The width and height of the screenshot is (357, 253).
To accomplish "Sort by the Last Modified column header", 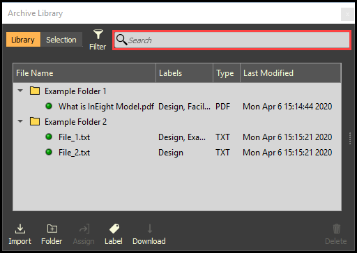I will click(x=291, y=73).
